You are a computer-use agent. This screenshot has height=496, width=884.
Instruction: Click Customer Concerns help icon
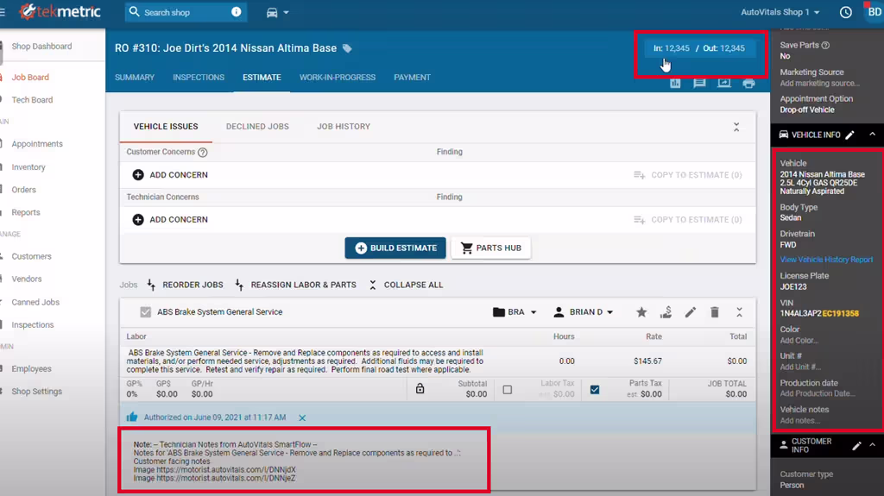coord(203,152)
